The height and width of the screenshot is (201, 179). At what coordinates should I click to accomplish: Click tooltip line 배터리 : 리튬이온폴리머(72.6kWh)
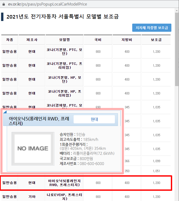[x=87, y=154]
